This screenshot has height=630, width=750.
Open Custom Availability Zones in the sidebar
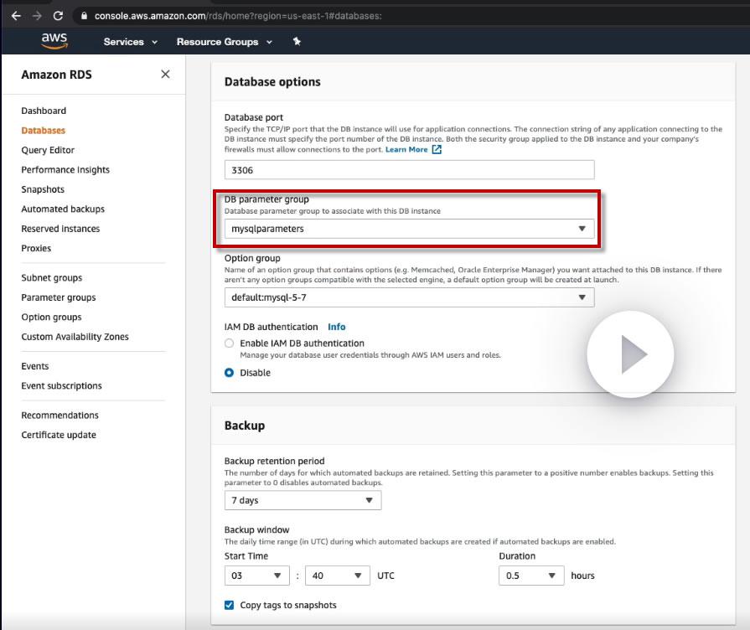point(75,337)
